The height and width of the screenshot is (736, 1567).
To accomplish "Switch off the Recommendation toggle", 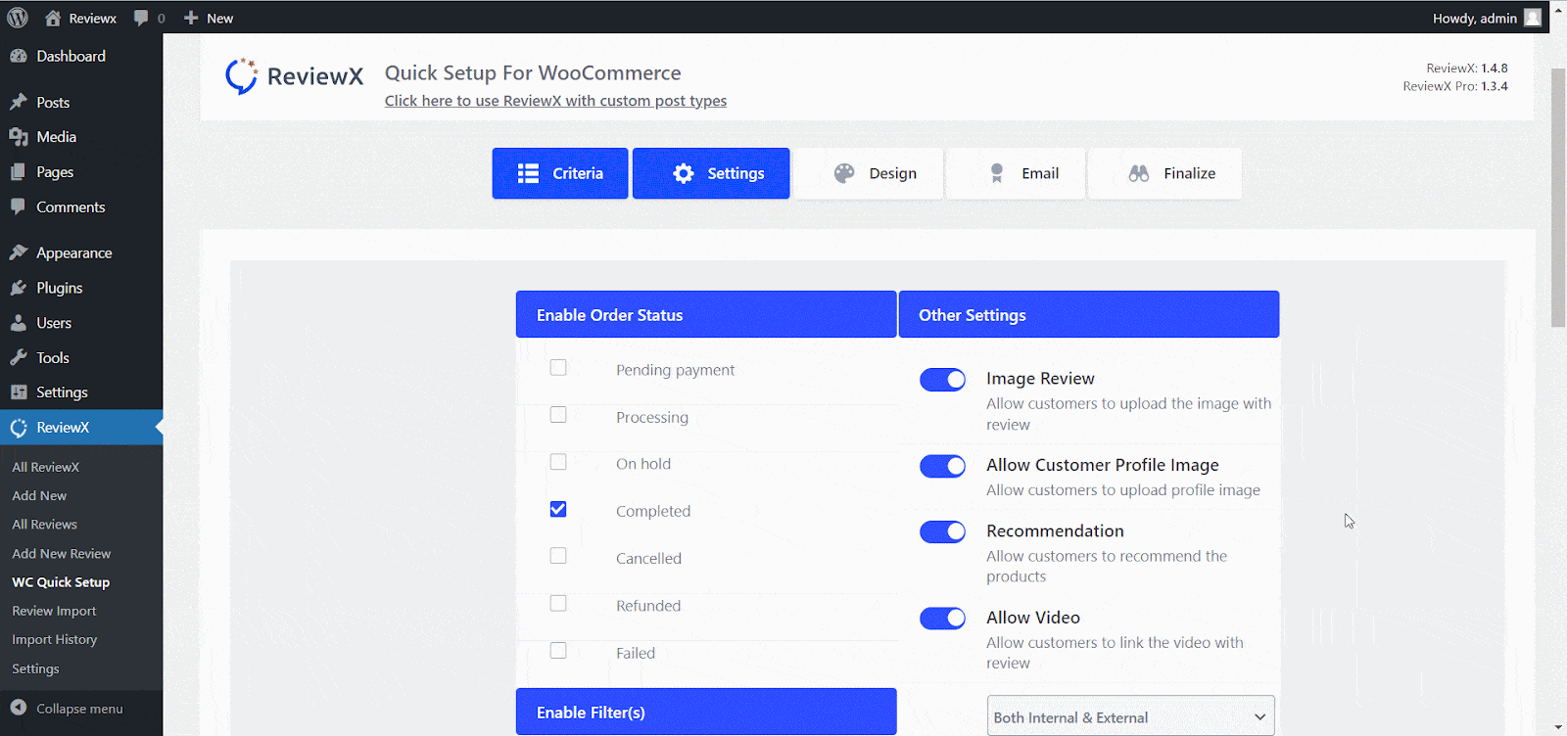I will tap(942, 531).
